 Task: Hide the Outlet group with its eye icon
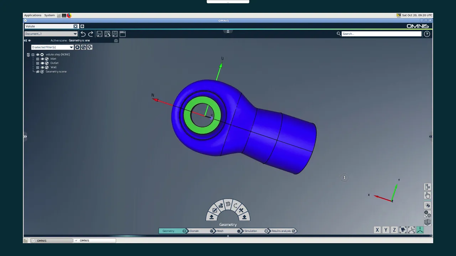(42, 63)
